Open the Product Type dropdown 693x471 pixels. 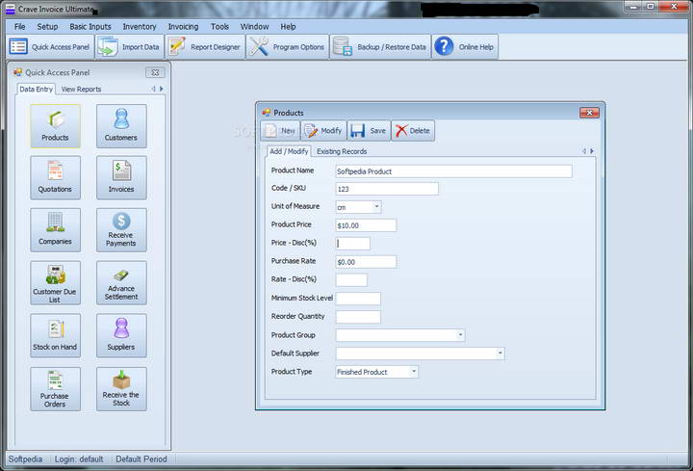pos(414,372)
